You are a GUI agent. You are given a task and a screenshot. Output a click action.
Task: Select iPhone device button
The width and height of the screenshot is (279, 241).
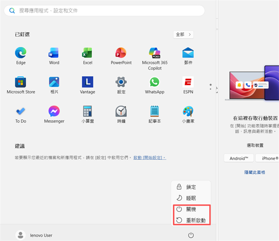point(268,158)
